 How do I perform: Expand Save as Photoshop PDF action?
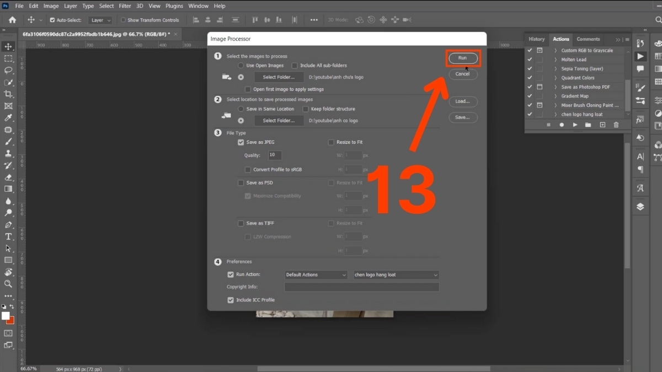pos(556,87)
